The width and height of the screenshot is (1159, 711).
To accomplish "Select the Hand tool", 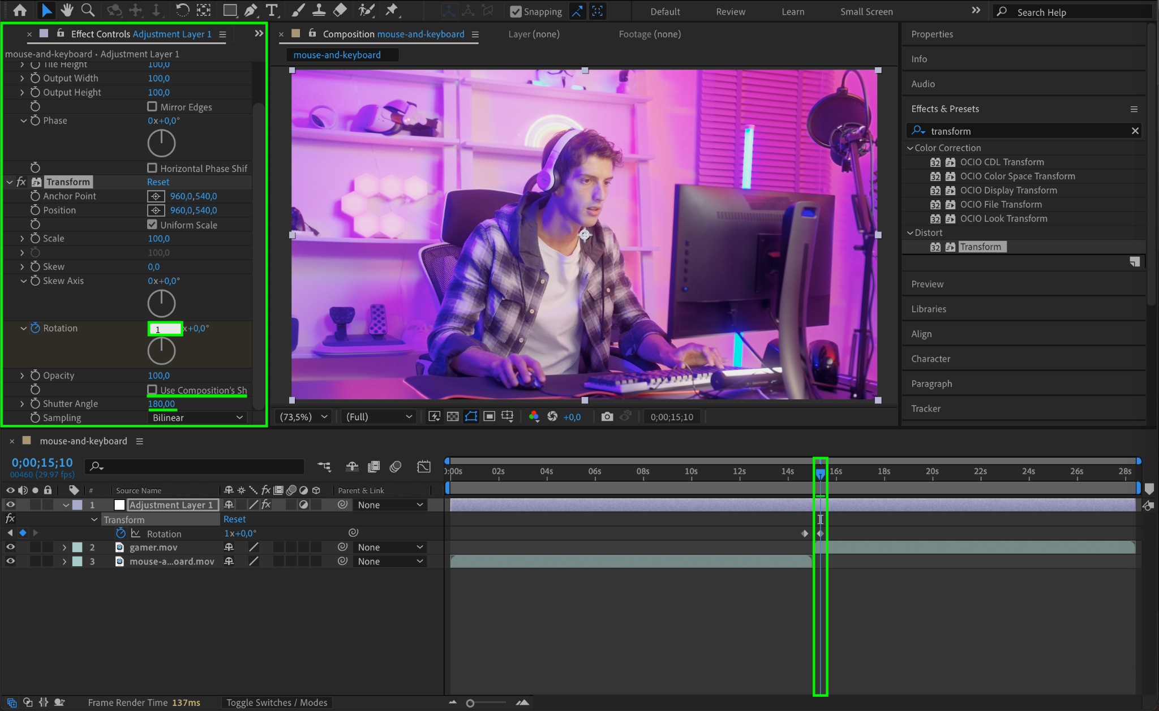I will (x=67, y=10).
